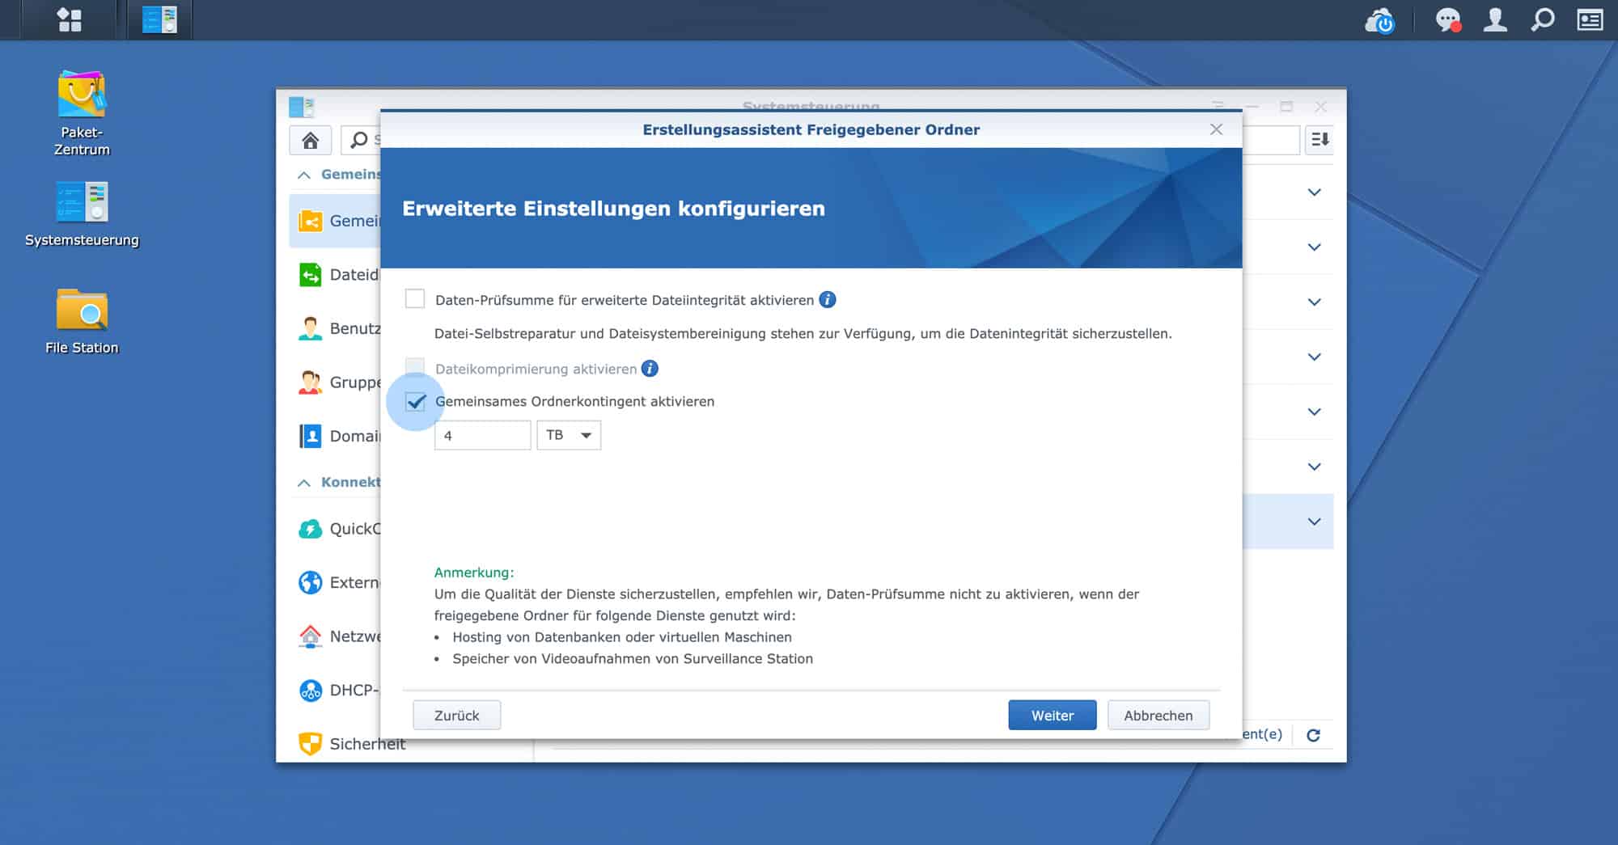The image size is (1618, 845).
Task: Expand the first shared folder row chevron
Action: click(1315, 192)
